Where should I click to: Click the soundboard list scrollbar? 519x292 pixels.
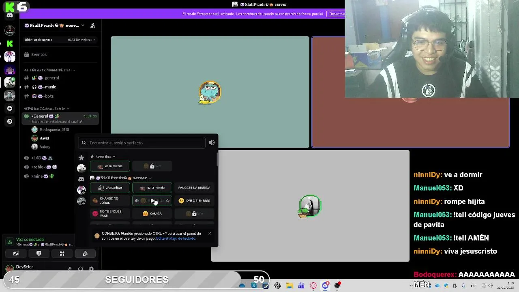(217, 159)
